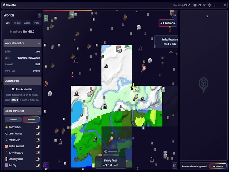Screen dimensions: 229x172
Task: Toggle the World Spawn switch
Action: pyautogui.click(x=38, y=127)
